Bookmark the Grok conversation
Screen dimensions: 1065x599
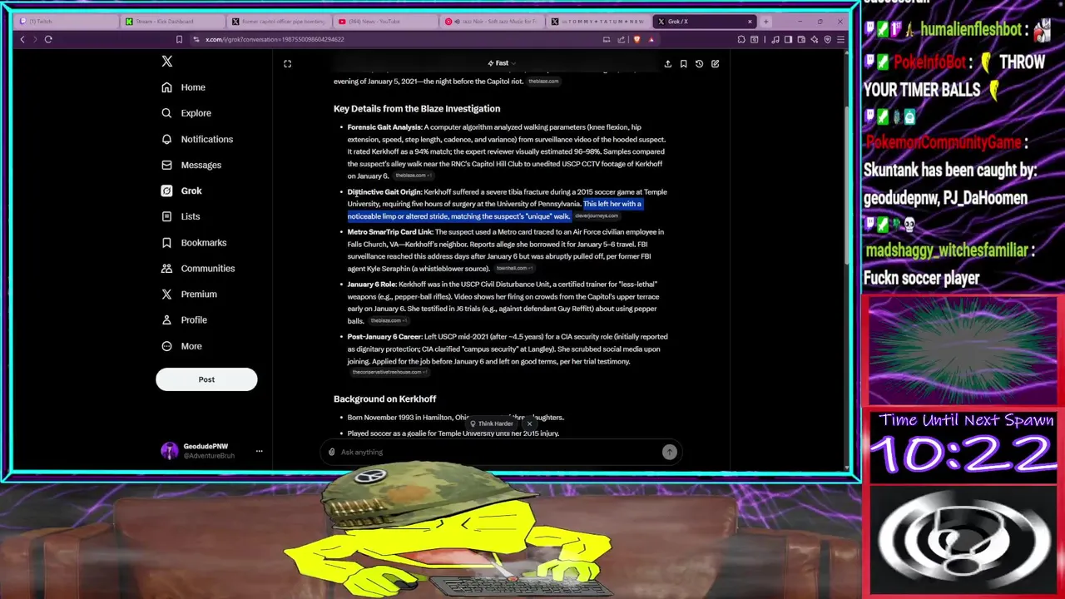(x=683, y=64)
